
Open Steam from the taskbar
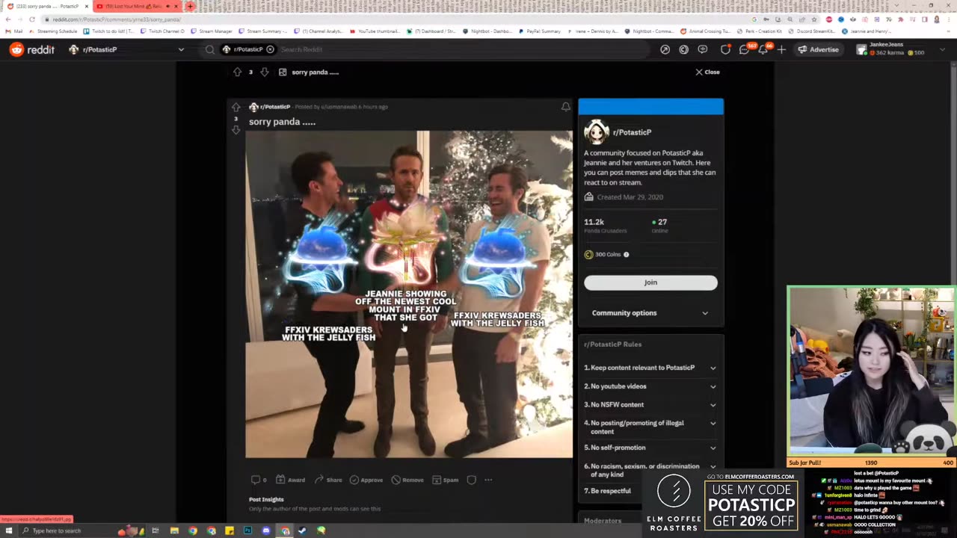pos(302,531)
